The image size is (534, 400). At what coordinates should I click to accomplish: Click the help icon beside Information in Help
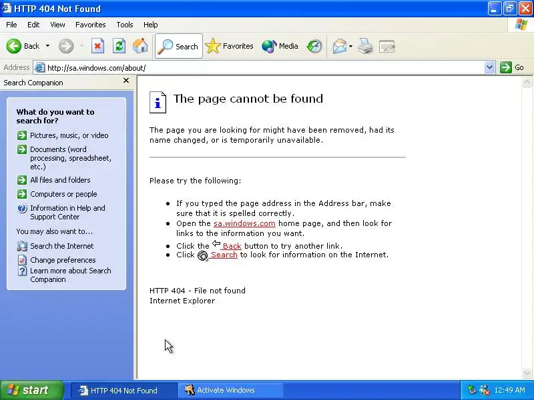coord(22,208)
